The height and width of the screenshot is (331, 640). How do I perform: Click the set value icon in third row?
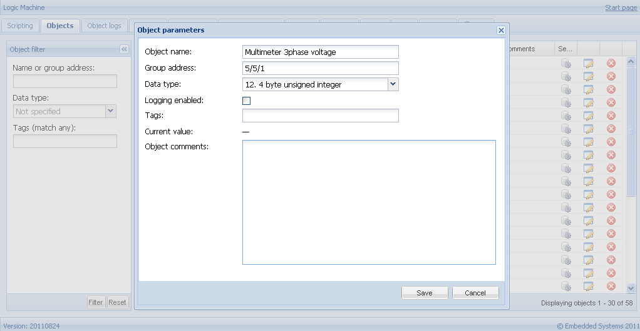[566, 89]
